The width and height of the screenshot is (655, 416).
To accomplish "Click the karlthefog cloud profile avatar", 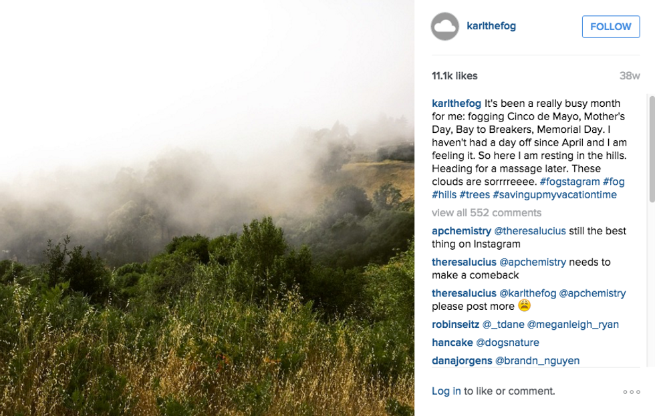I will click(445, 27).
